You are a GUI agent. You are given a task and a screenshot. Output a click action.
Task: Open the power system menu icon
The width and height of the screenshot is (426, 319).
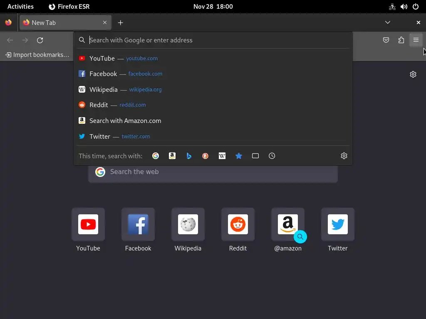[416, 7]
